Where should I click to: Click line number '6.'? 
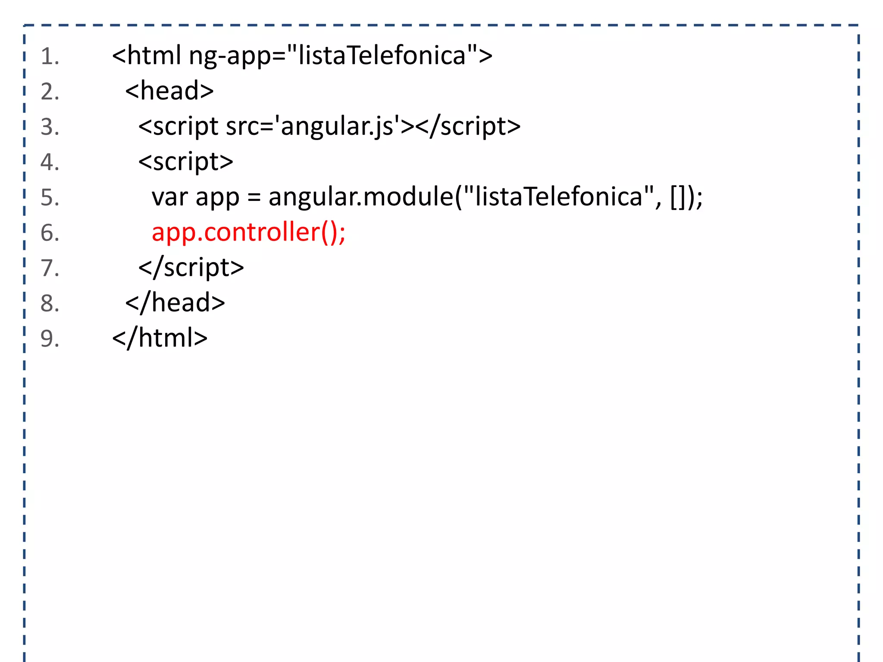pyautogui.click(x=50, y=233)
